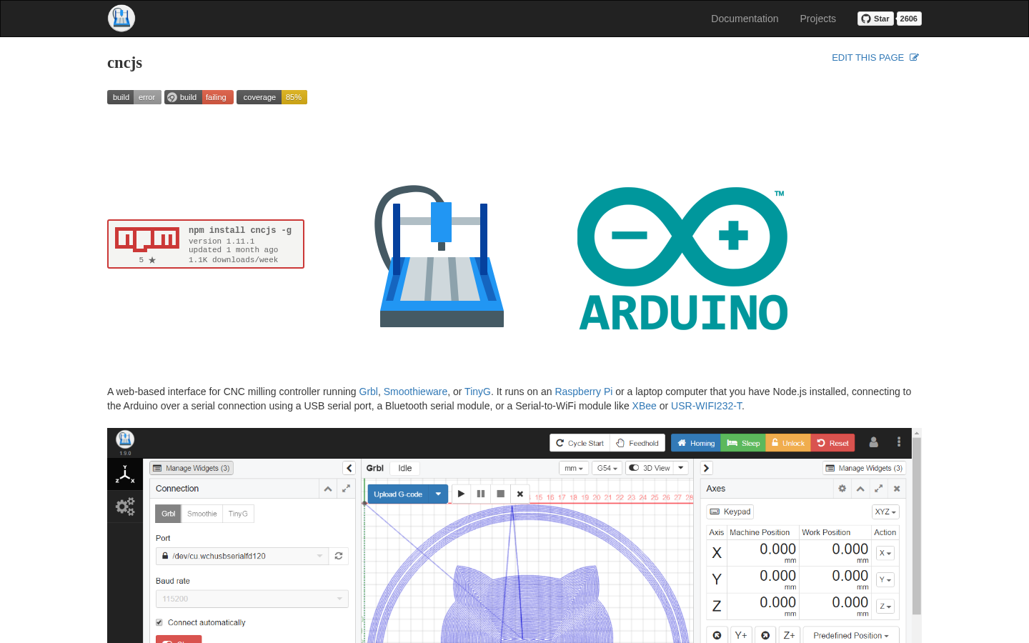The image size is (1029, 643).
Task: Click the pause G-code button
Action: click(x=481, y=494)
